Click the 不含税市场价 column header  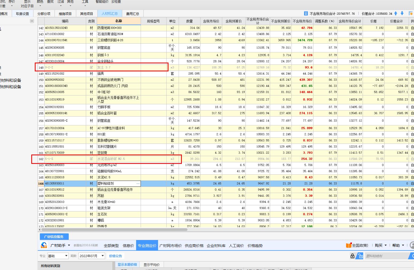[302, 21]
